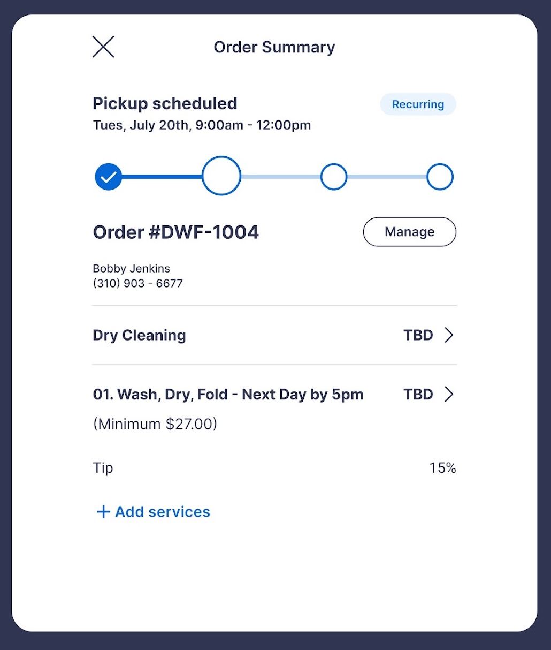Click the completed checkmark progress step
Viewport: 551px width, 650px height.
tap(109, 177)
